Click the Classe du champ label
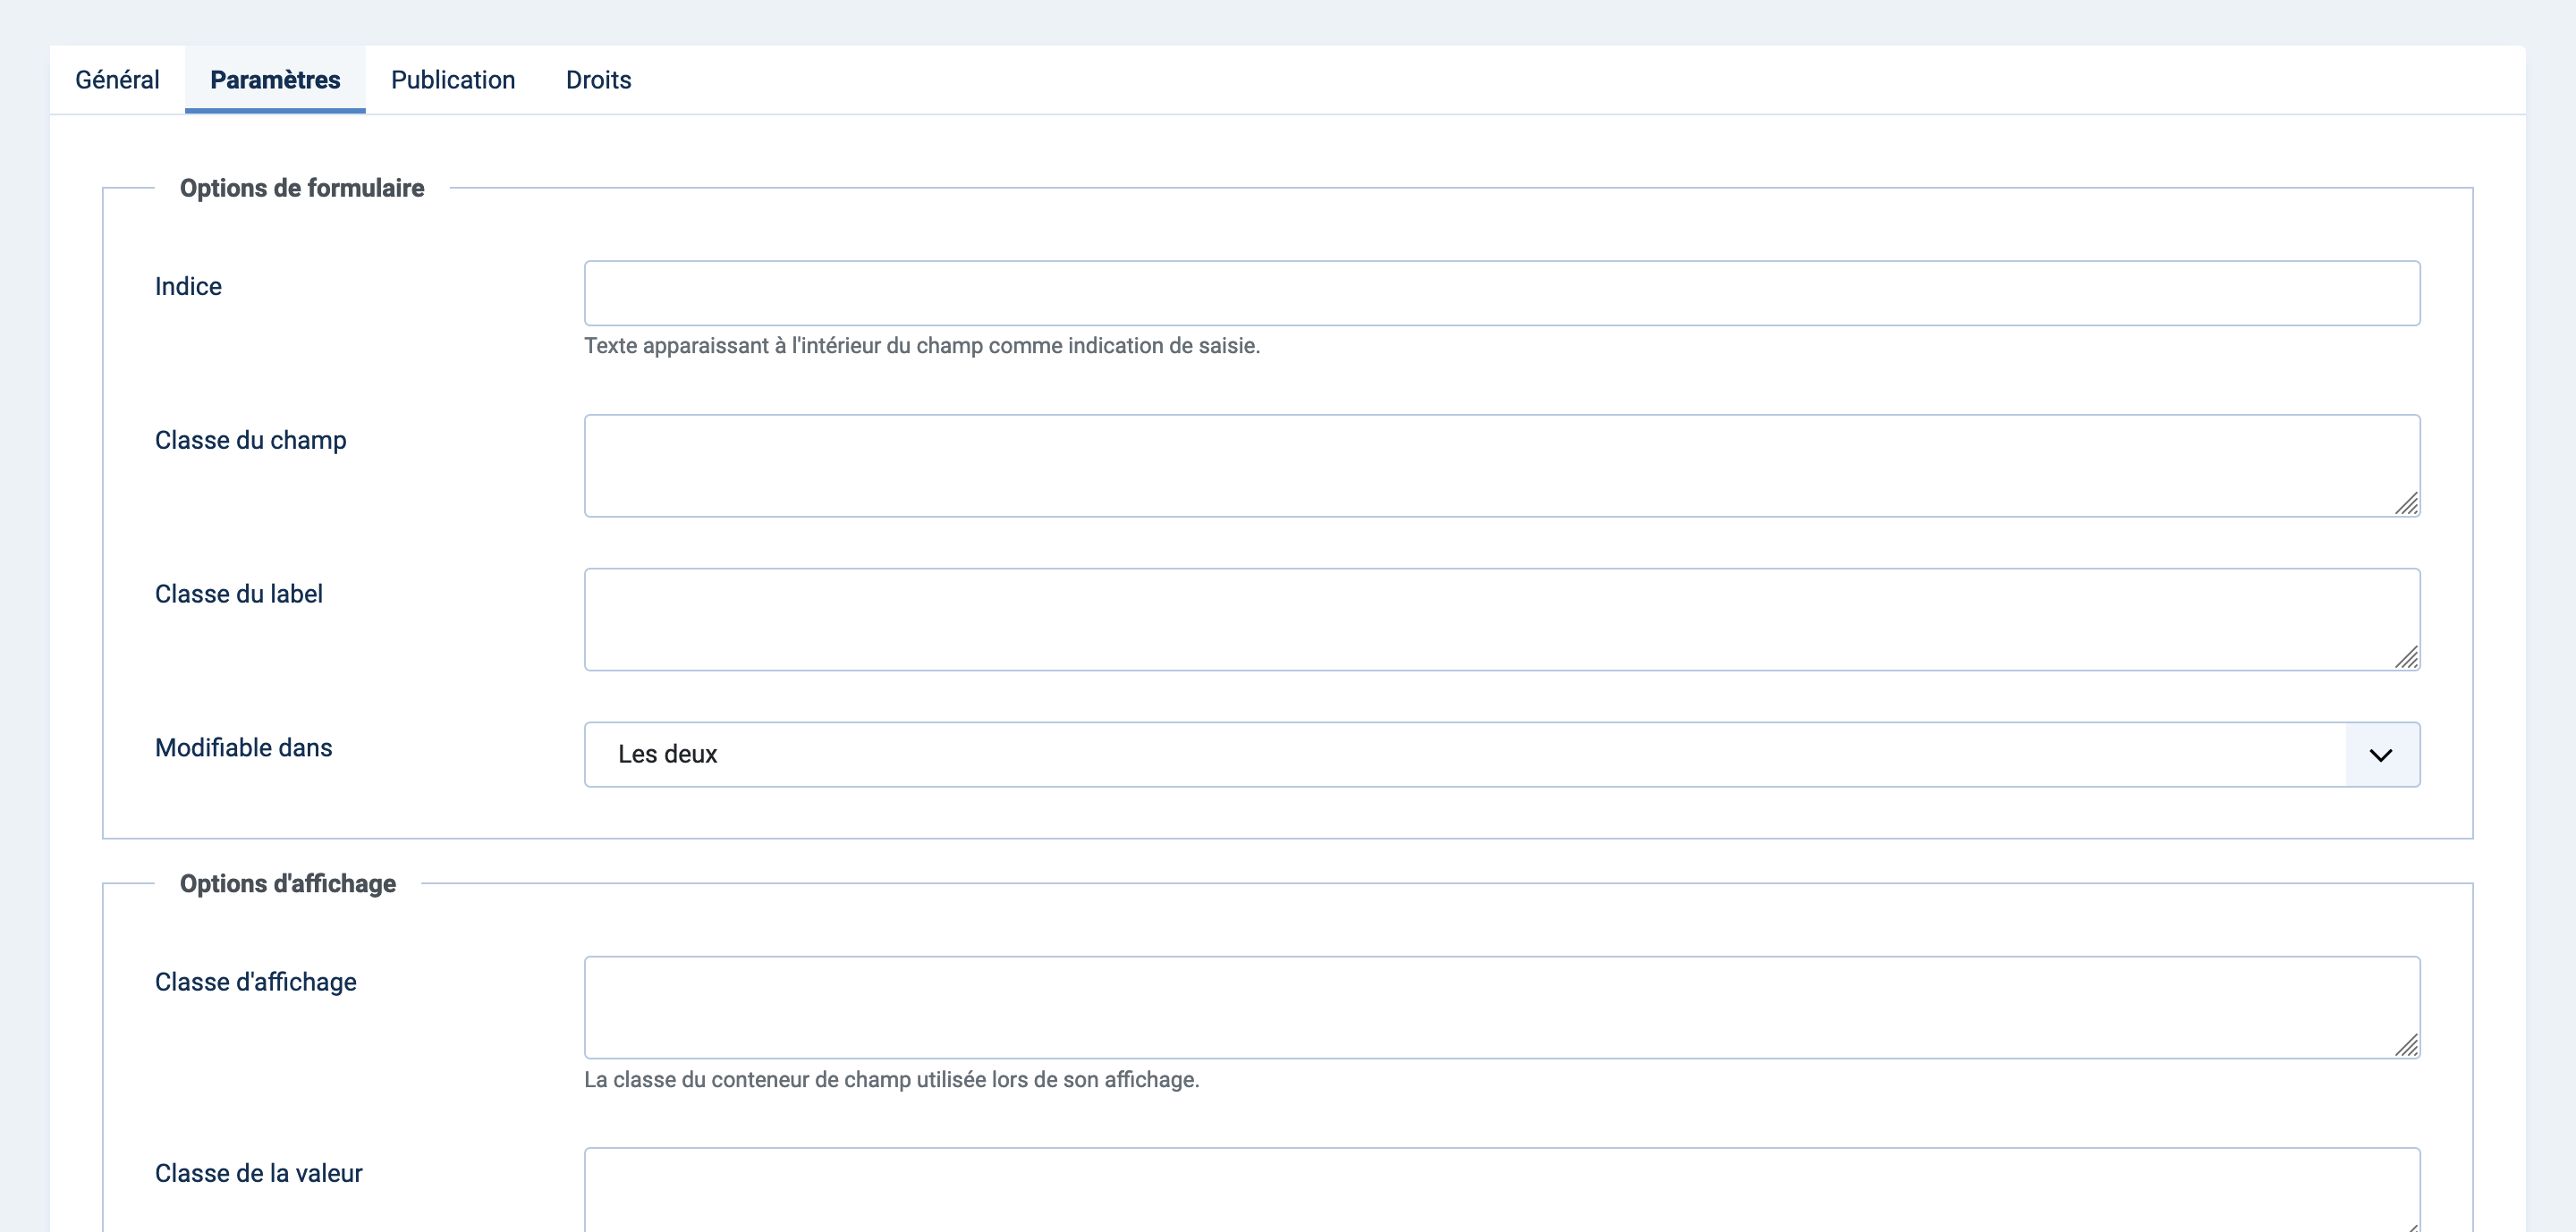This screenshot has height=1232, width=2576. tap(250, 441)
